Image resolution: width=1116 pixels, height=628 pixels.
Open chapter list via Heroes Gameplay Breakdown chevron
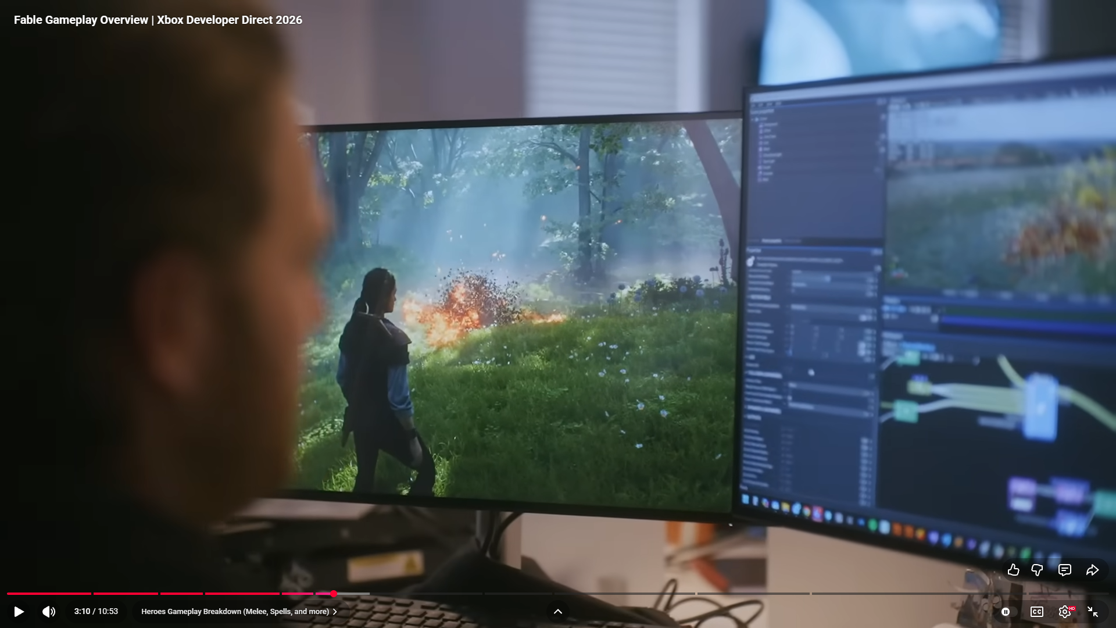click(335, 612)
